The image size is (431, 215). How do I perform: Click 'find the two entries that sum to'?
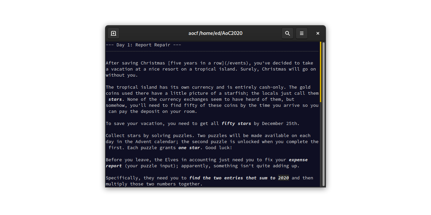[x=233, y=178]
